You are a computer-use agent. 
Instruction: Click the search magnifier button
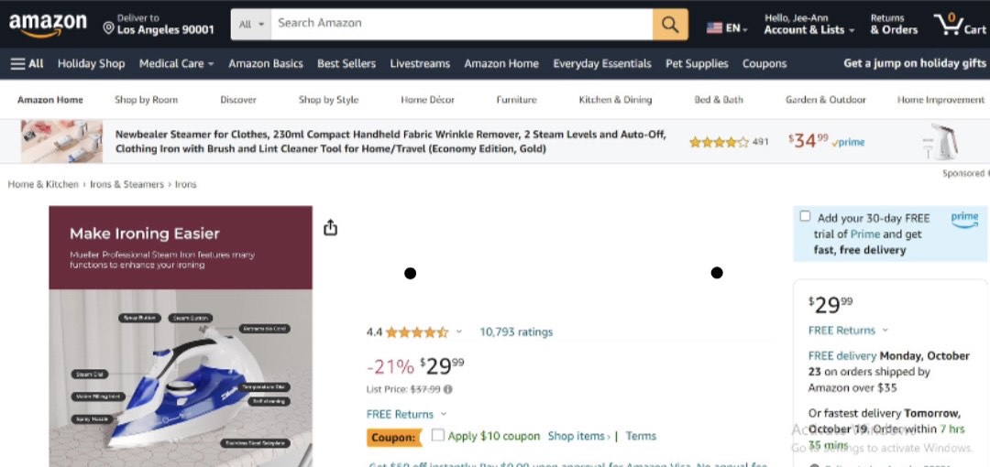coord(670,24)
